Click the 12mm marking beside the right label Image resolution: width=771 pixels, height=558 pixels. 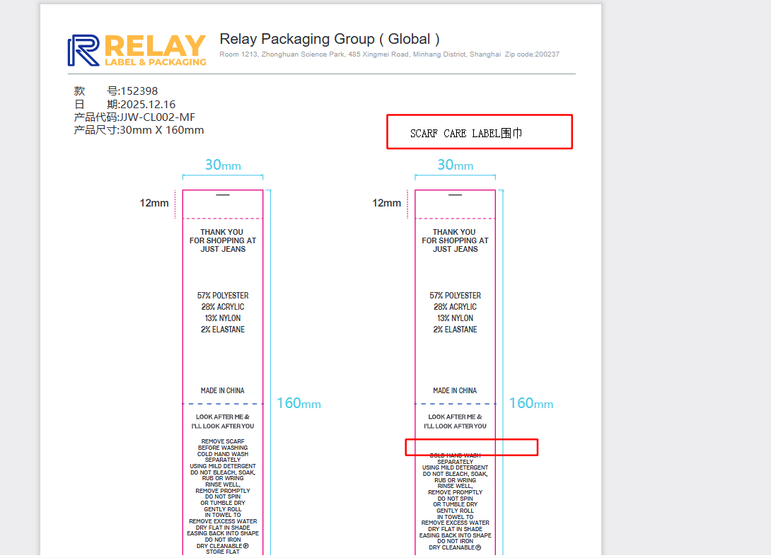pos(387,203)
